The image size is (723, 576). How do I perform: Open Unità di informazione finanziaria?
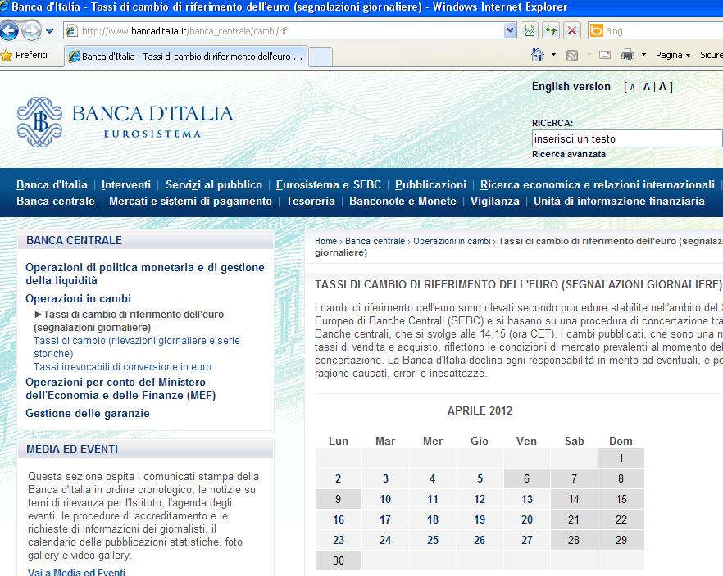click(x=619, y=202)
